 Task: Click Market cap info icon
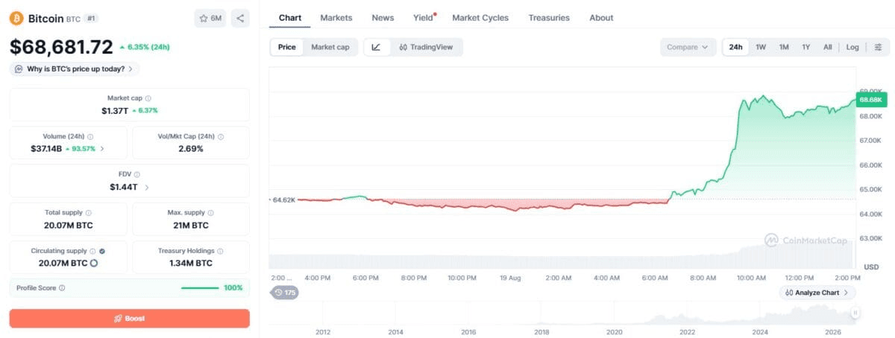click(x=148, y=98)
